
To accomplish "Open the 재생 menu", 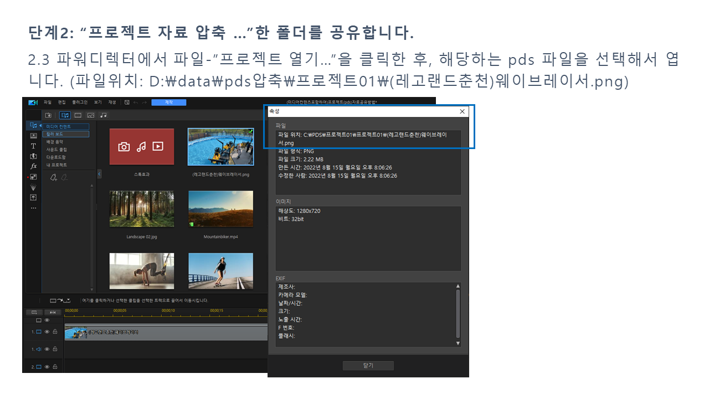I will (x=112, y=103).
